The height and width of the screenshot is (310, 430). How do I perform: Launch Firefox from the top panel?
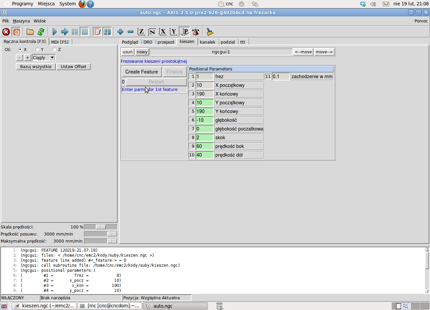tap(82, 4)
